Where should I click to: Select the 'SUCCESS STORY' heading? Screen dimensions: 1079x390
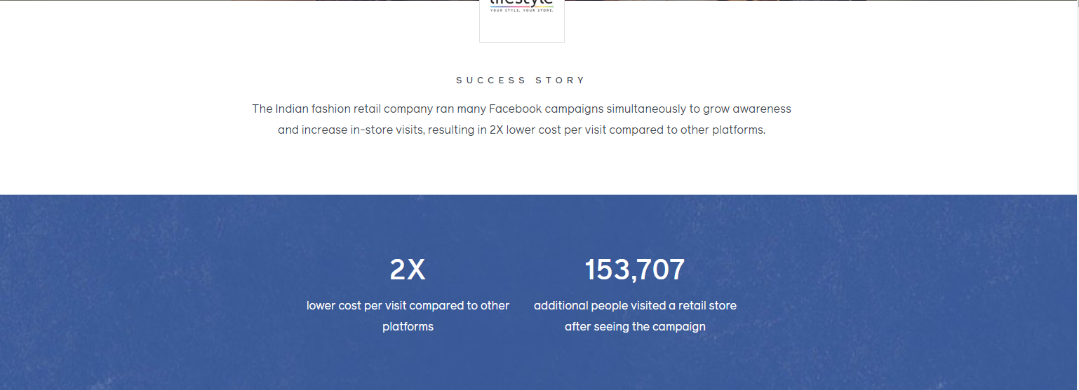click(521, 81)
